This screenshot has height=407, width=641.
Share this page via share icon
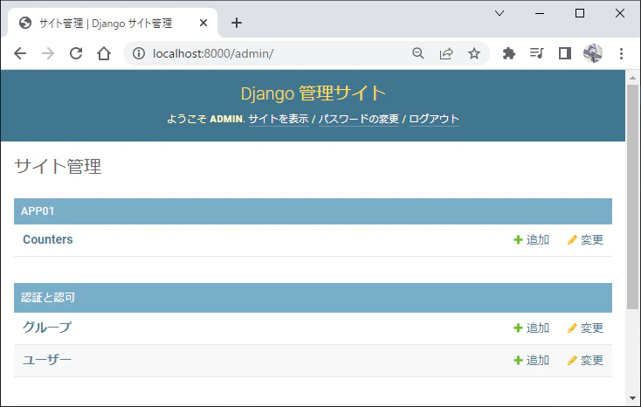[446, 53]
